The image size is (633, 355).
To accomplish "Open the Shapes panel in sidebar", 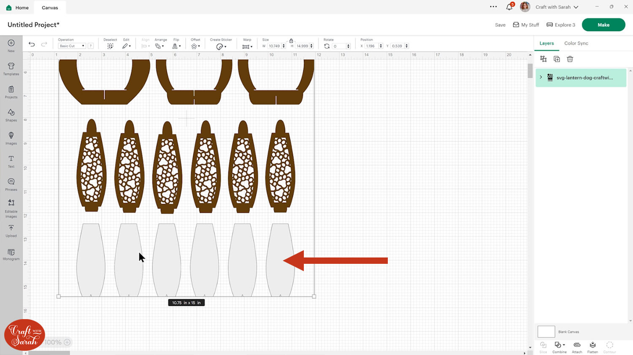I will coord(11,114).
